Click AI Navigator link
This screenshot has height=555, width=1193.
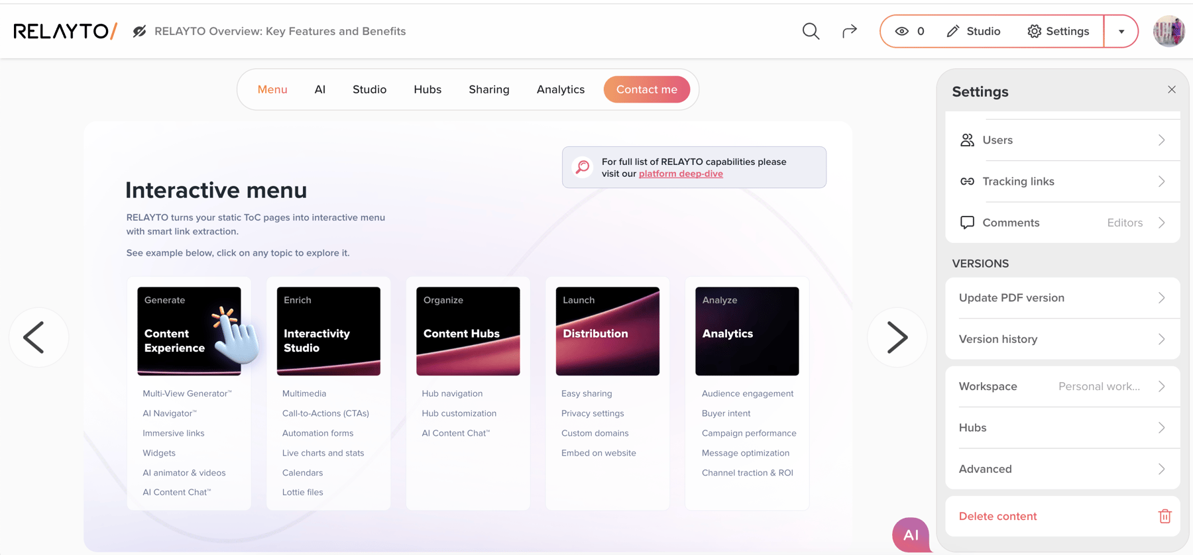(x=170, y=413)
